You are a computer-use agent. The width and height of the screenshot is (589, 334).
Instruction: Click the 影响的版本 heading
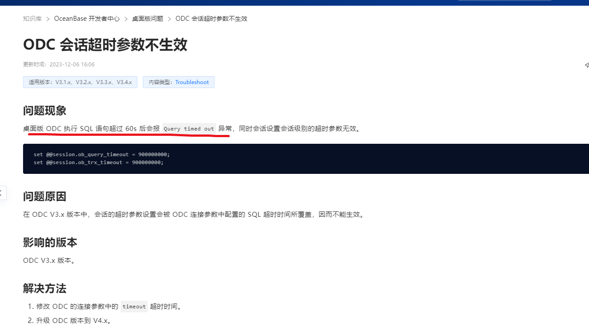(50, 242)
